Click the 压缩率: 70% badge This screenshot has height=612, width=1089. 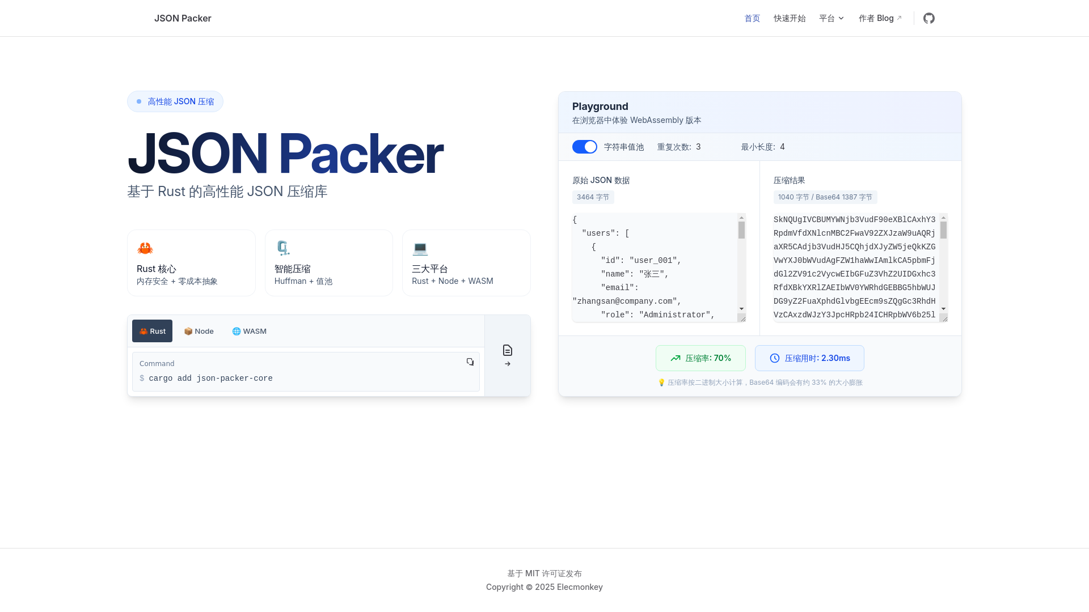pyautogui.click(x=700, y=358)
